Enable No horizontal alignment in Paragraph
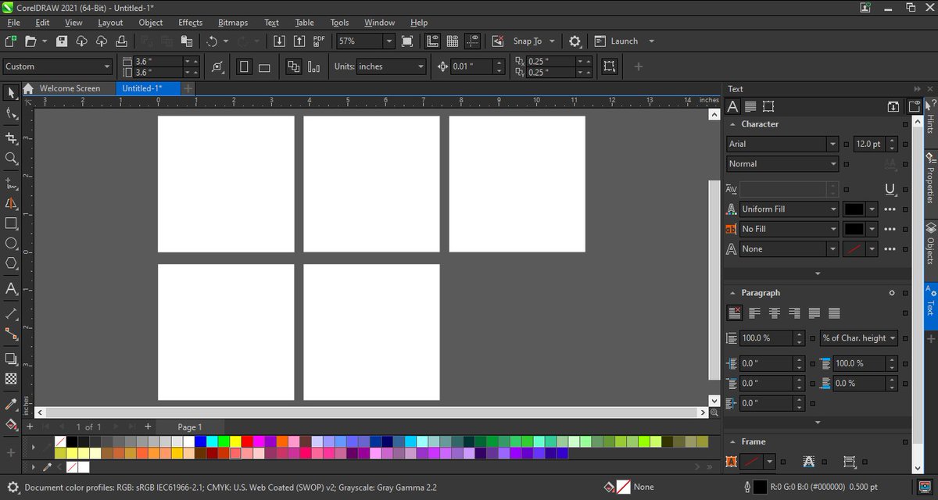 point(734,312)
